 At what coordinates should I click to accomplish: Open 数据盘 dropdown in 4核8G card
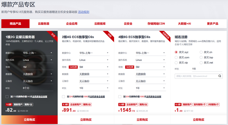[151, 74]
